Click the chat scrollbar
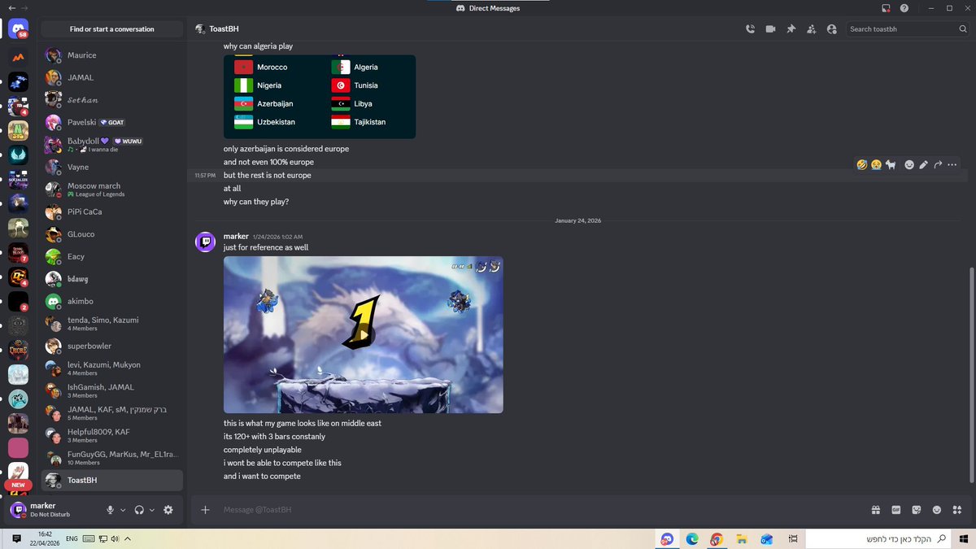976x549 pixels. click(x=972, y=374)
